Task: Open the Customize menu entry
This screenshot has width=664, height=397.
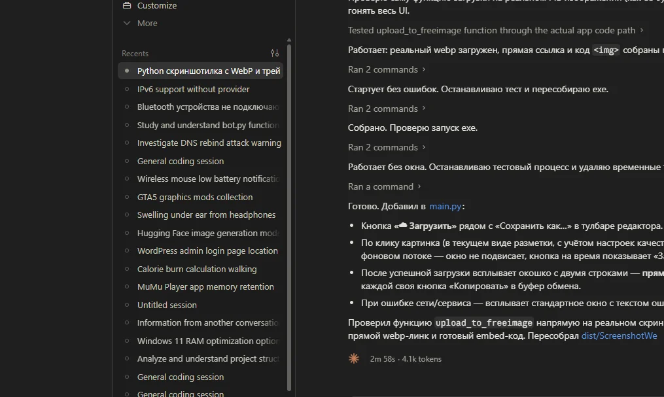Action: 157,5
